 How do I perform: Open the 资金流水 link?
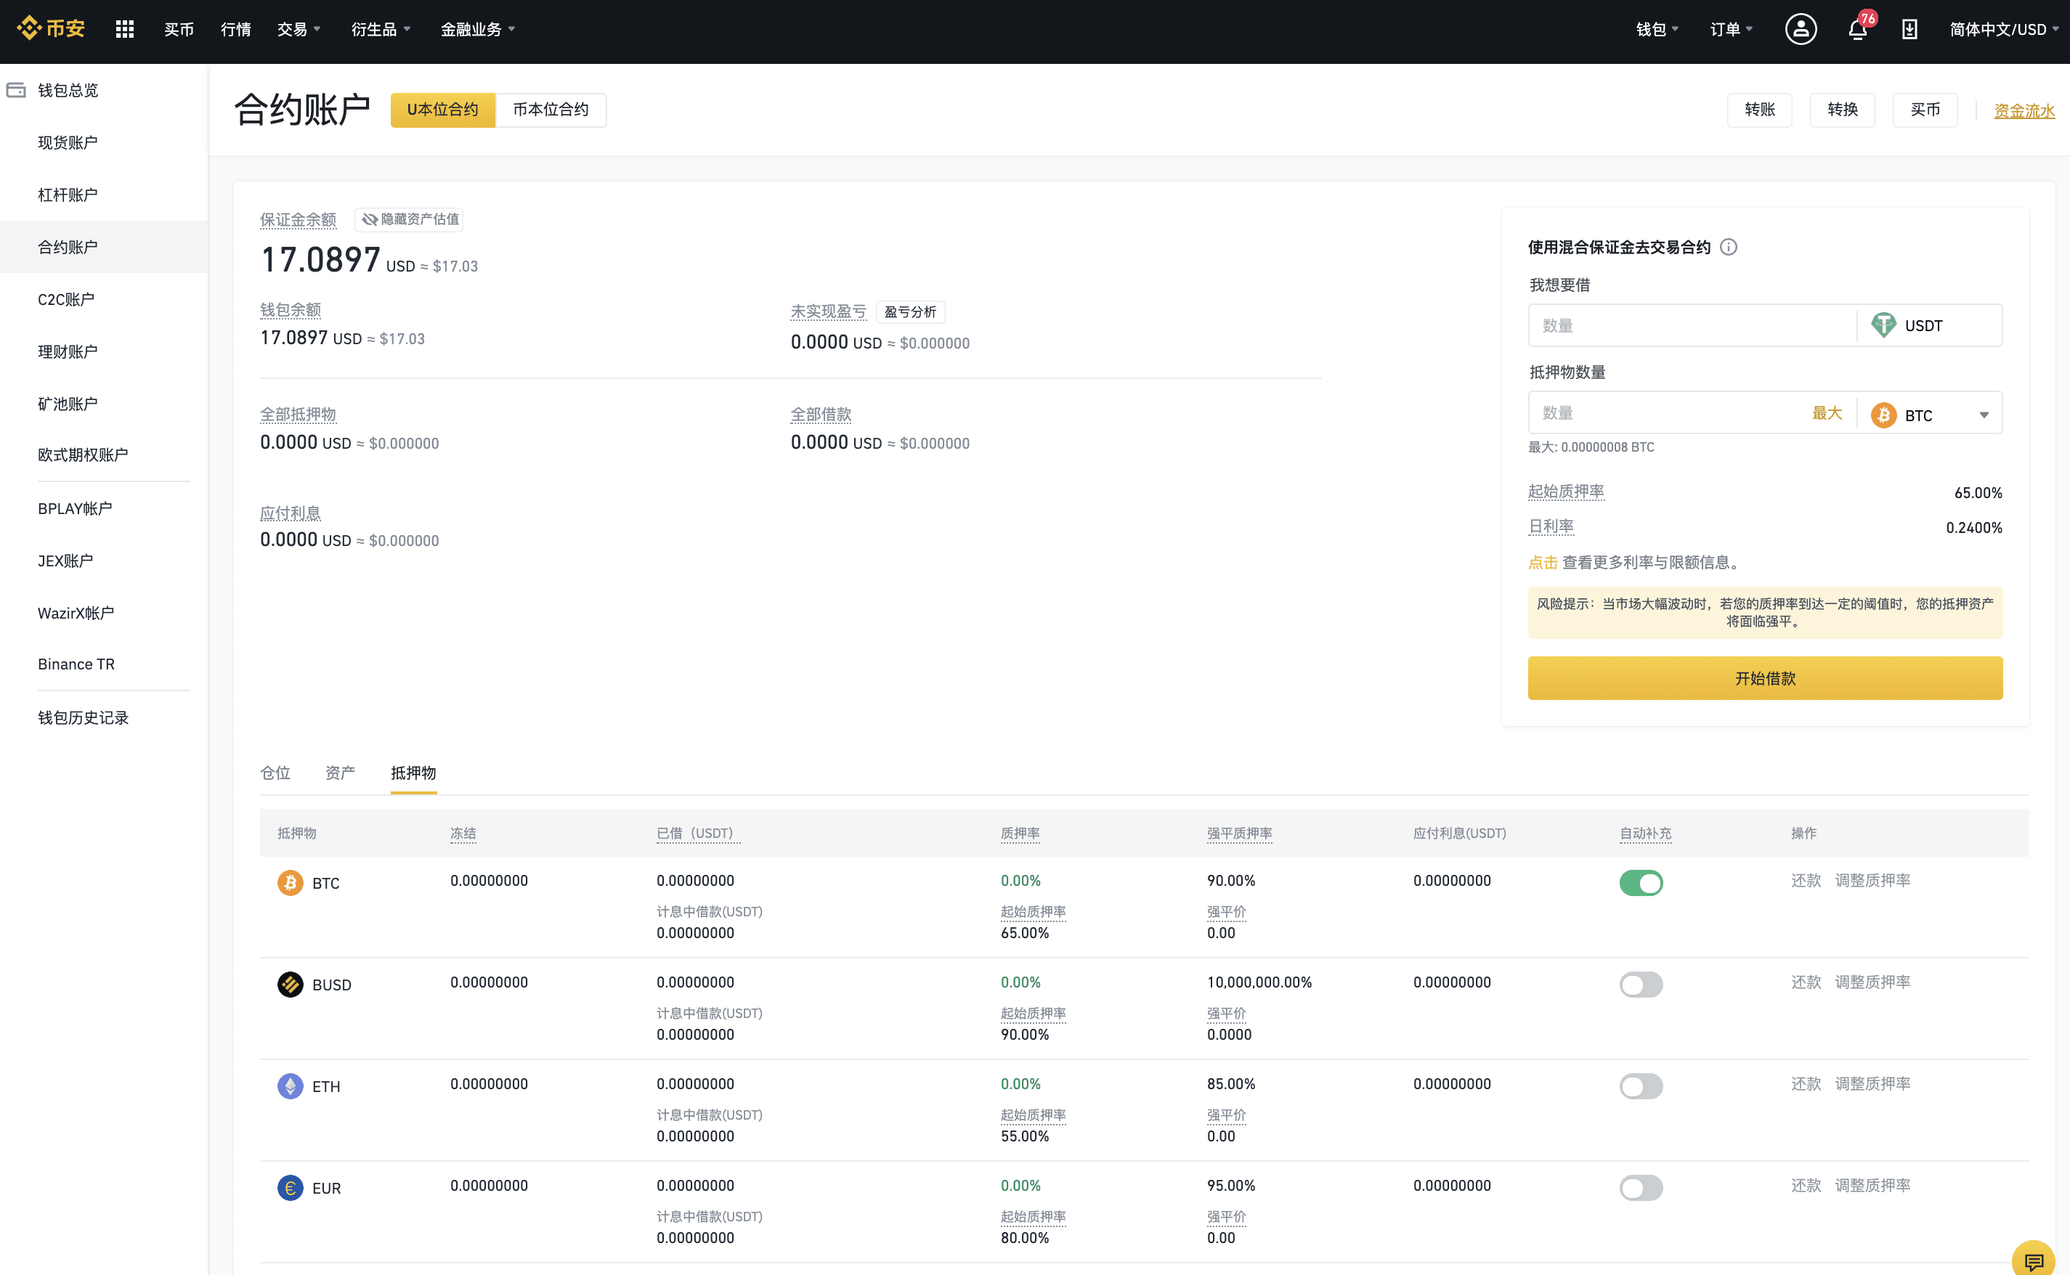pos(2024,110)
